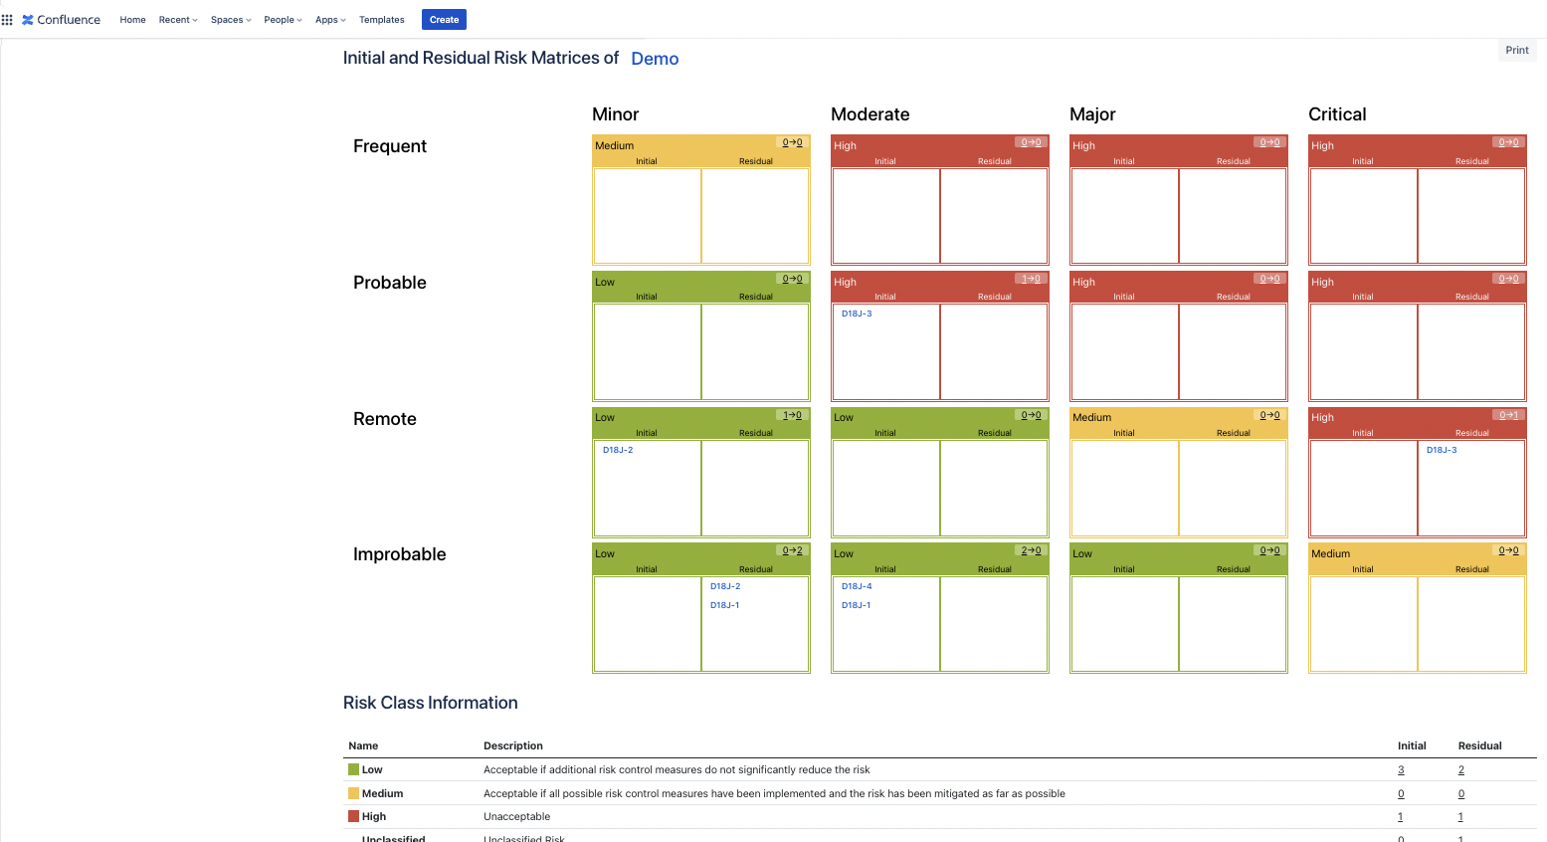Click the 0→1 counter on the Remote Critical matrix
This screenshot has width=1547, height=842.
(x=1508, y=417)
